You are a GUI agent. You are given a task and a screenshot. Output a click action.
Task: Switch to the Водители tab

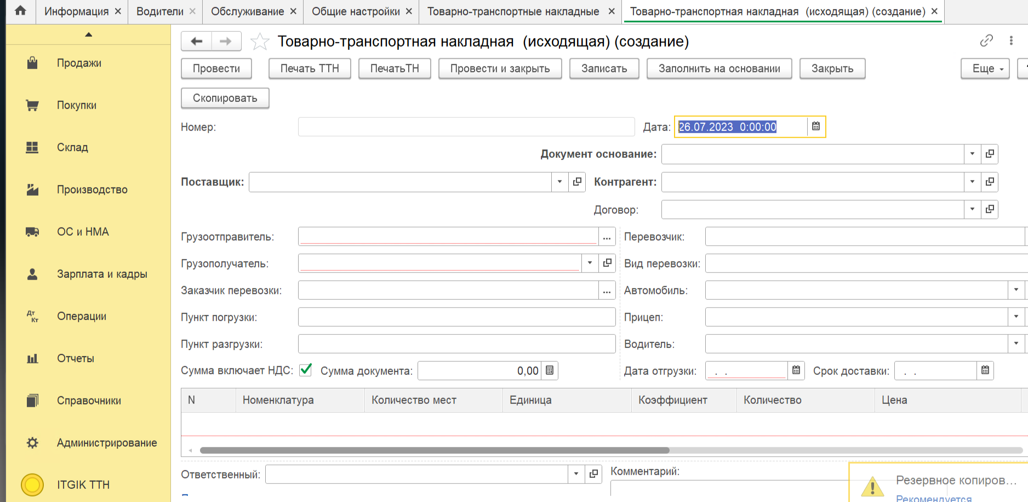pos(159,12)
